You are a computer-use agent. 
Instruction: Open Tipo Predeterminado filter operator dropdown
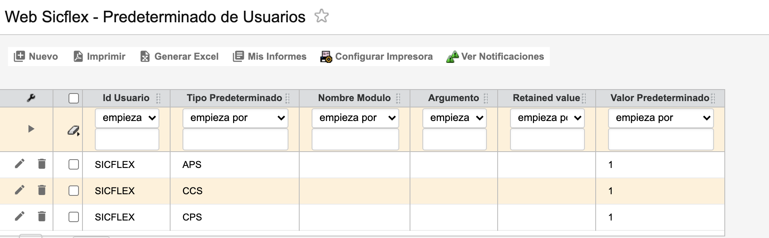[x=235, y=118]
